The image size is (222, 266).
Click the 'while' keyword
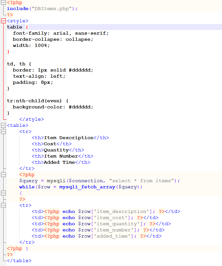tap(27, 187)
